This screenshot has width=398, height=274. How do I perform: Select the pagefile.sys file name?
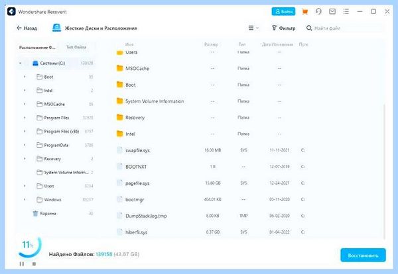137,183
